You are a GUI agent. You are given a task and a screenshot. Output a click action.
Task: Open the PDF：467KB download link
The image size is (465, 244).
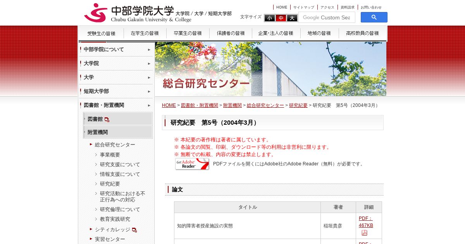coord(366,222)
